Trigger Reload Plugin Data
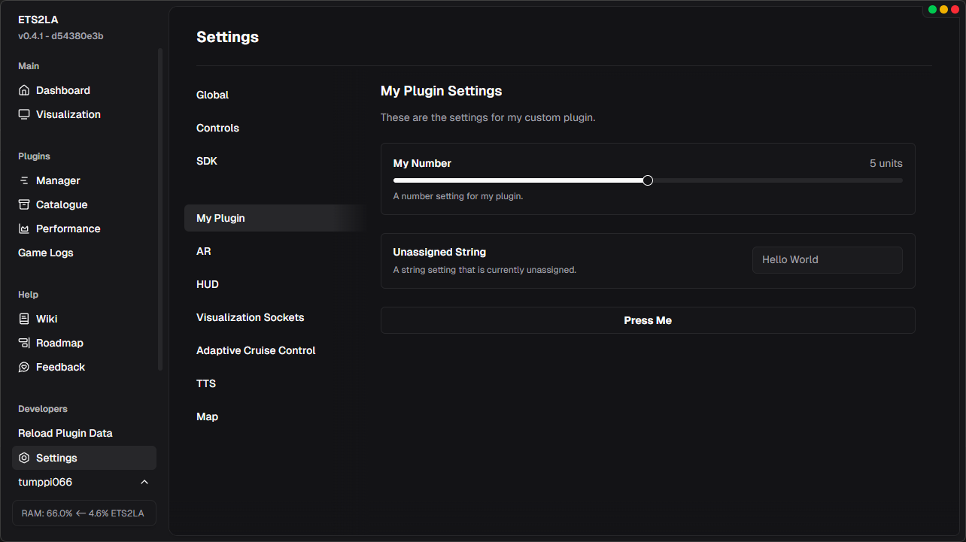The width and height of the screenshot is (966, 542). point(65,432)
